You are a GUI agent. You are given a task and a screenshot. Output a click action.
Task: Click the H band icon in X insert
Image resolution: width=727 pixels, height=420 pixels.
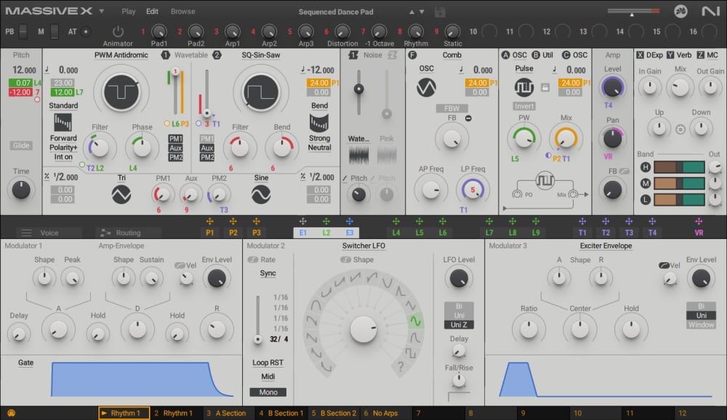[645, 167]
